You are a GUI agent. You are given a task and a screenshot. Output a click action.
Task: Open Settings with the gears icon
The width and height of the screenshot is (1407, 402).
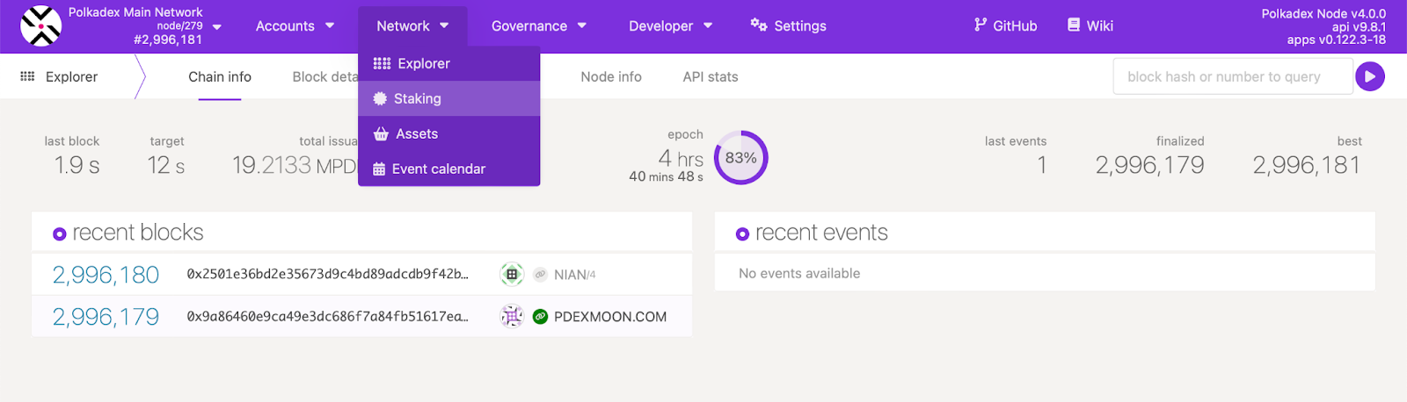pos(788,26)
